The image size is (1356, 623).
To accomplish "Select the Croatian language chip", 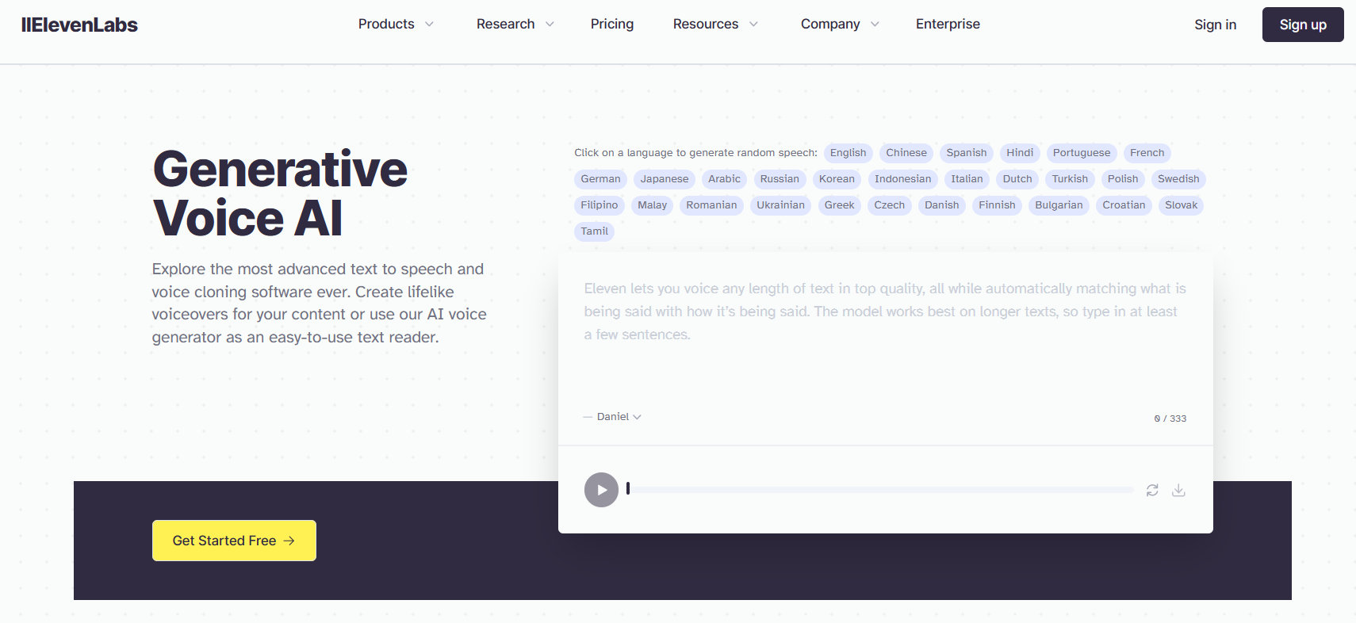I will tap(1124, 205).
